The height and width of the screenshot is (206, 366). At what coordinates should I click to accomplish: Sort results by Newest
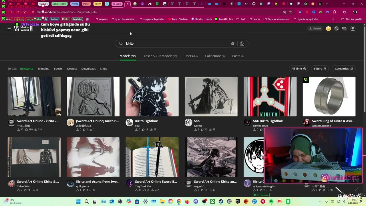coord(72,69)
